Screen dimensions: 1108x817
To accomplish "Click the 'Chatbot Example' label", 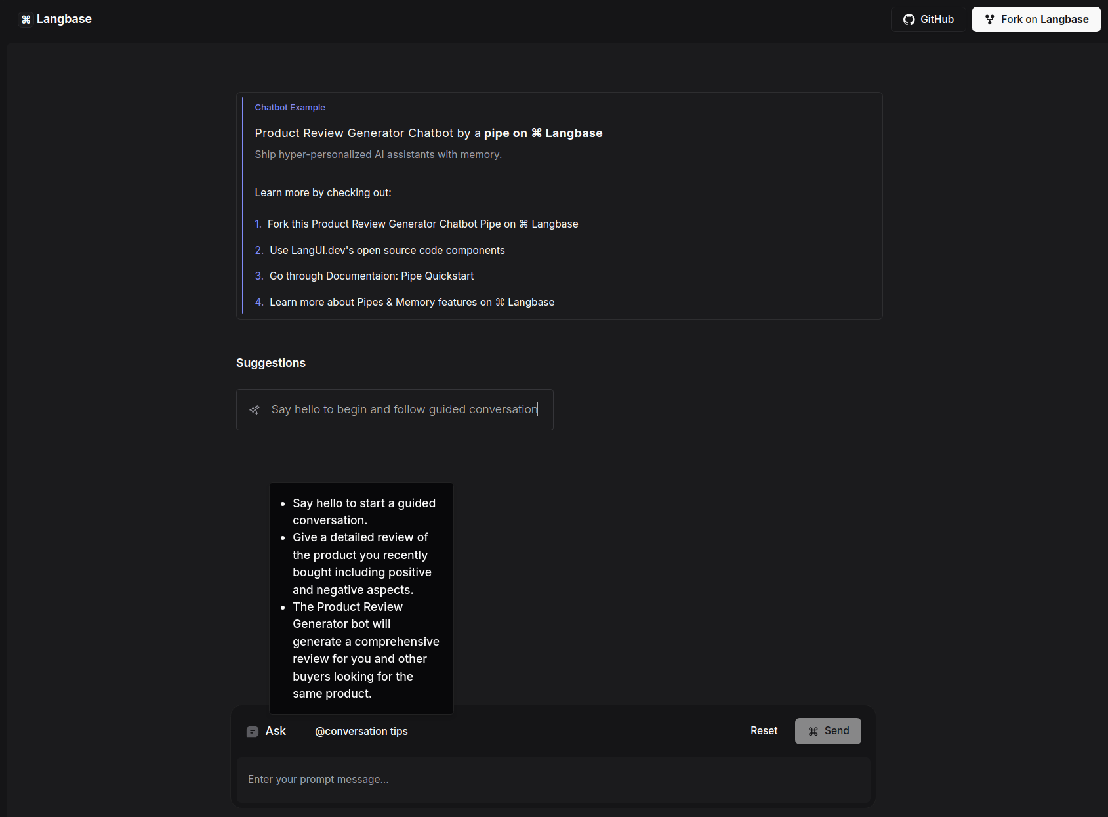I will [290, 108].
